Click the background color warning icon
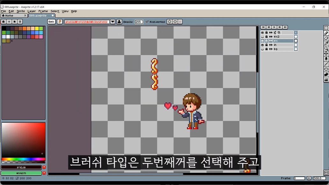Viewport: 329px width, 185px height. click(x=44, y=173)
